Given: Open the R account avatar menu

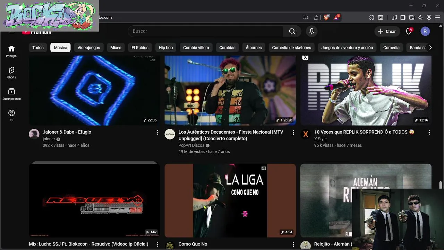Looking at the screenshot, I should pos(425,31).
